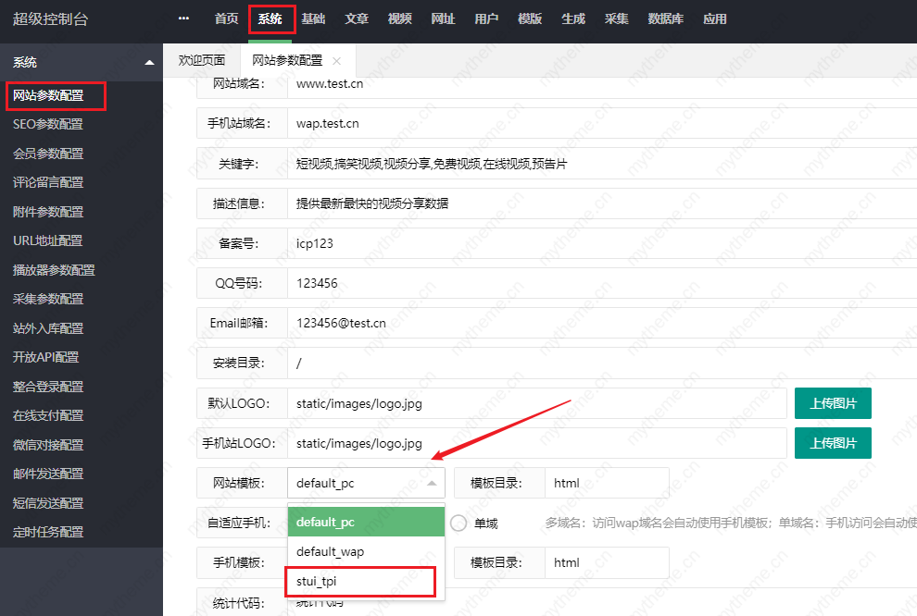Open 在线支付配置 sidebar entry
This screenshot has height=616, width=917.
tap(48, 415)
